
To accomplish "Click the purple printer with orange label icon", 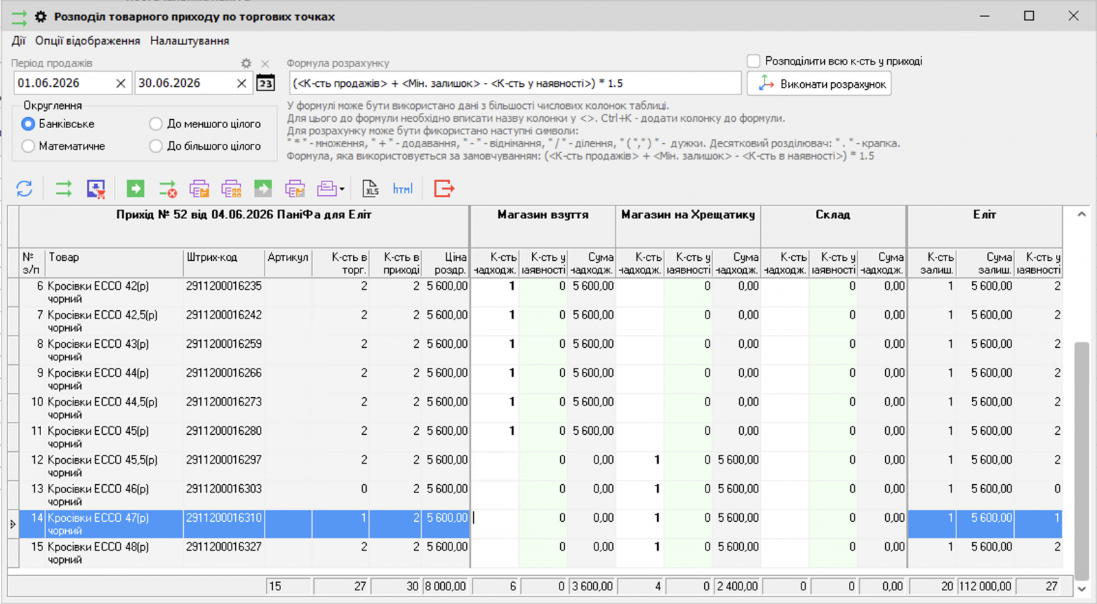I will tap(200, 188).
